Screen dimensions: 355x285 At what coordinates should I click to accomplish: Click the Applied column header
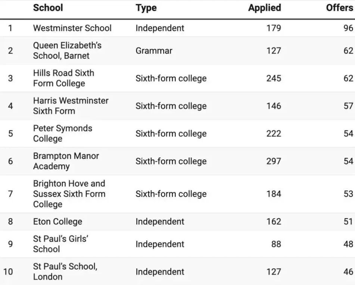(x=264, y=8)
